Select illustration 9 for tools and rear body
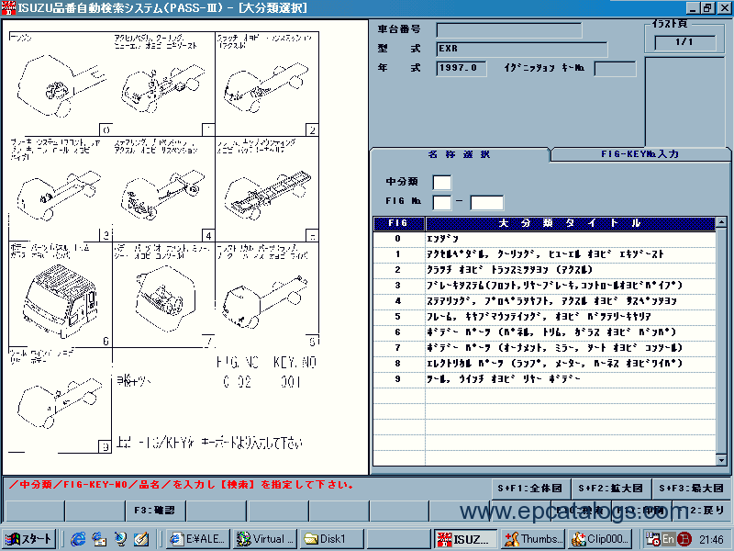 point(60,400)
